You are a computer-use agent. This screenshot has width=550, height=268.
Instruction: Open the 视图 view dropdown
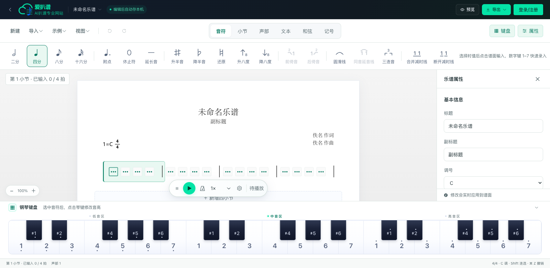[82, 31]
